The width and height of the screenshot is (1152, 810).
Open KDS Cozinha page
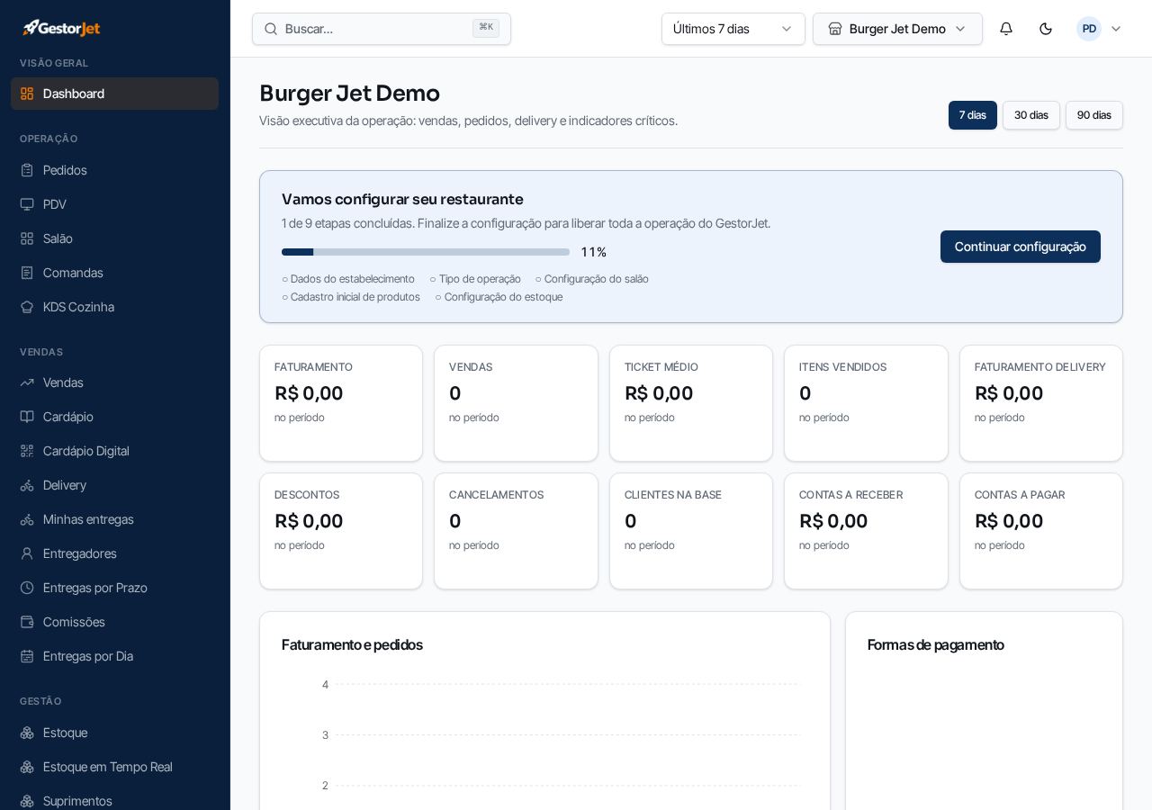coord(114,307)
